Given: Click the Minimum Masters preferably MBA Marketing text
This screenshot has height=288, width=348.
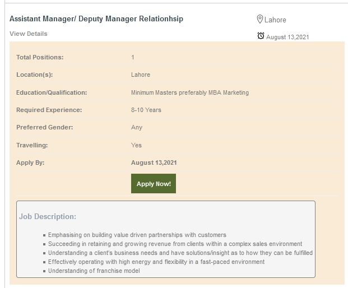Looking at the screenshot, I should [x=189, y=92].
